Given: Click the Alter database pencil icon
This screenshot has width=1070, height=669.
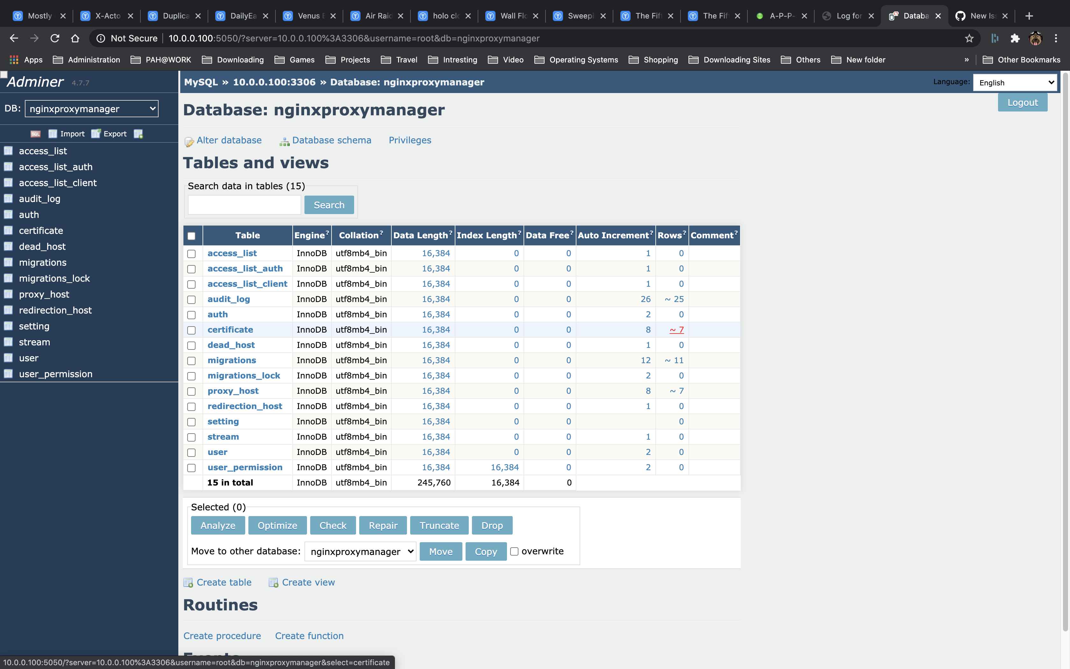Looking at the screenshot, I should pos(189,141).
